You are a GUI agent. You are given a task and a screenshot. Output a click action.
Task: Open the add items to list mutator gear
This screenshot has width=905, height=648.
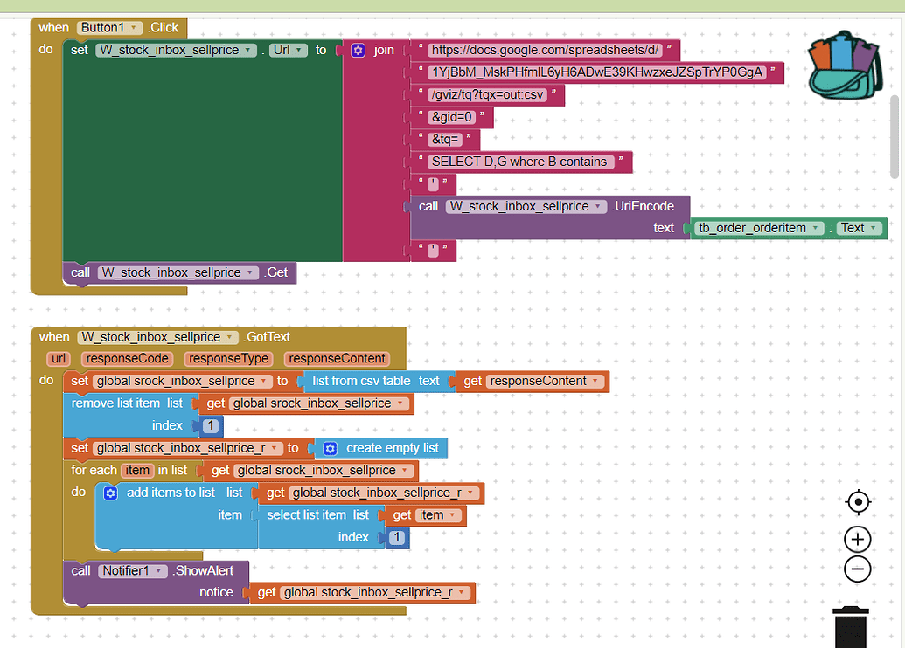(109, 492)
